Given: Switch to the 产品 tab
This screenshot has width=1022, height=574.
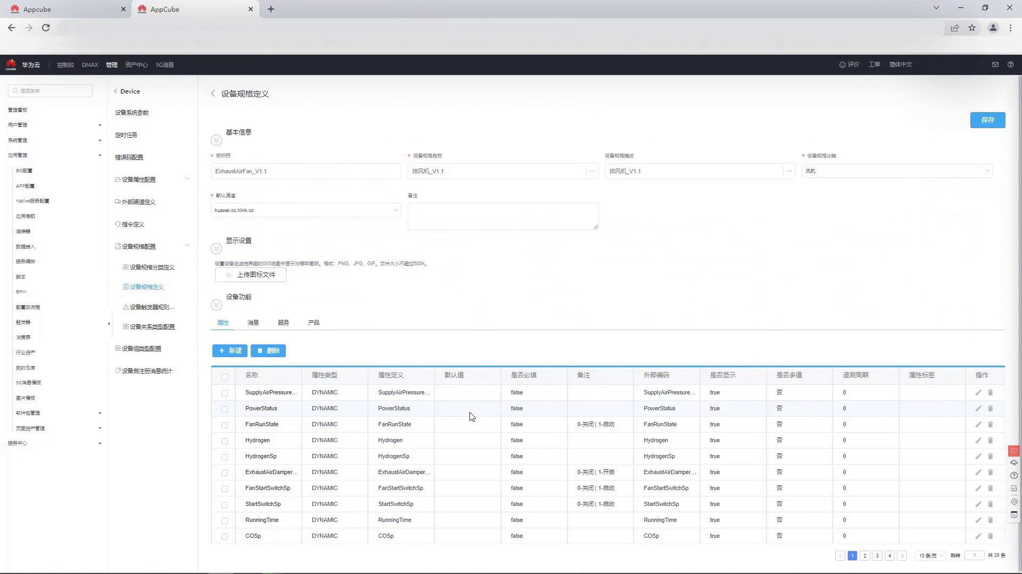Looking at the screenshot, I should (x=314, y=323).
